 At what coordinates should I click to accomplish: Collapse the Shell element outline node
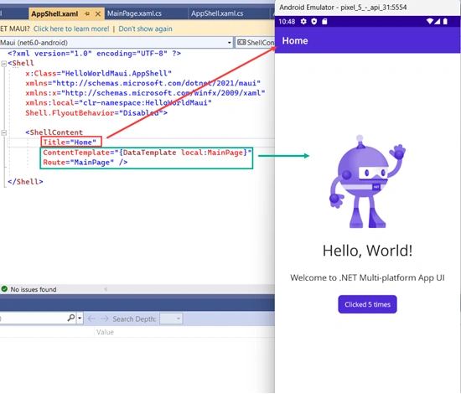[x=4, y=64]
